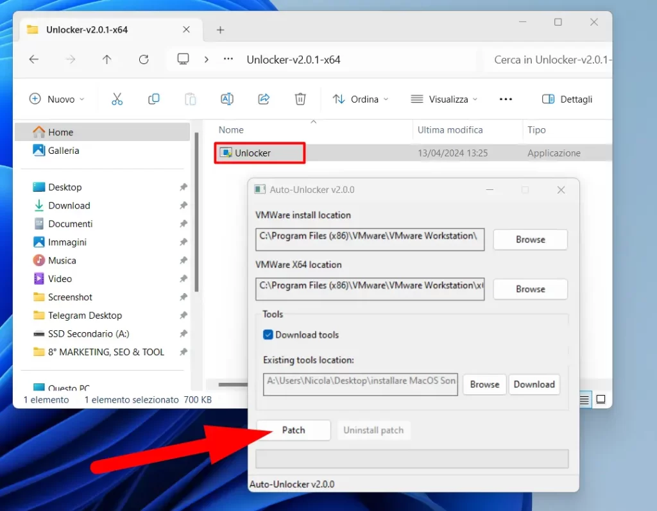Image resolution: width=657 pixels, height=511 pixels.
Task: Click the Paste clipboard icon
Action: click(x=190, y=99)
